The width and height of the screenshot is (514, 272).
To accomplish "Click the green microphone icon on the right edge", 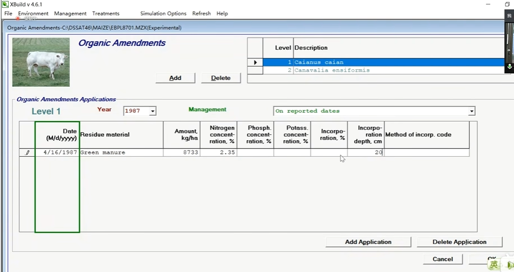I will click(509, 67).
